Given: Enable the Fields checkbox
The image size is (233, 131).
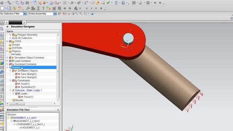Looking at the screenshot, I should [x=10, y=54].
